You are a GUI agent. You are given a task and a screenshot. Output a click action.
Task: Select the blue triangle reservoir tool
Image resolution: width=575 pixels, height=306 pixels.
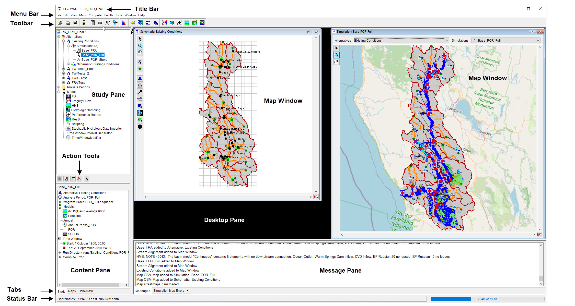click(x=140, y=78)
